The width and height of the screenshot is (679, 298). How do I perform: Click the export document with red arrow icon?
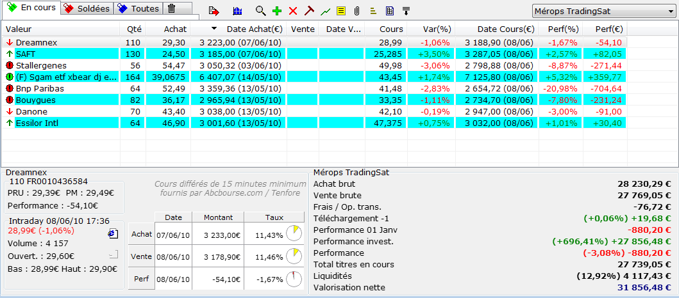point(213,12)
